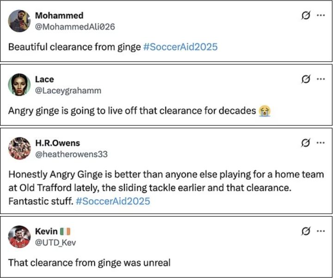Screen dimensions: 333x278
Task: Open Mohammed's profile picture
Action: 19,21
